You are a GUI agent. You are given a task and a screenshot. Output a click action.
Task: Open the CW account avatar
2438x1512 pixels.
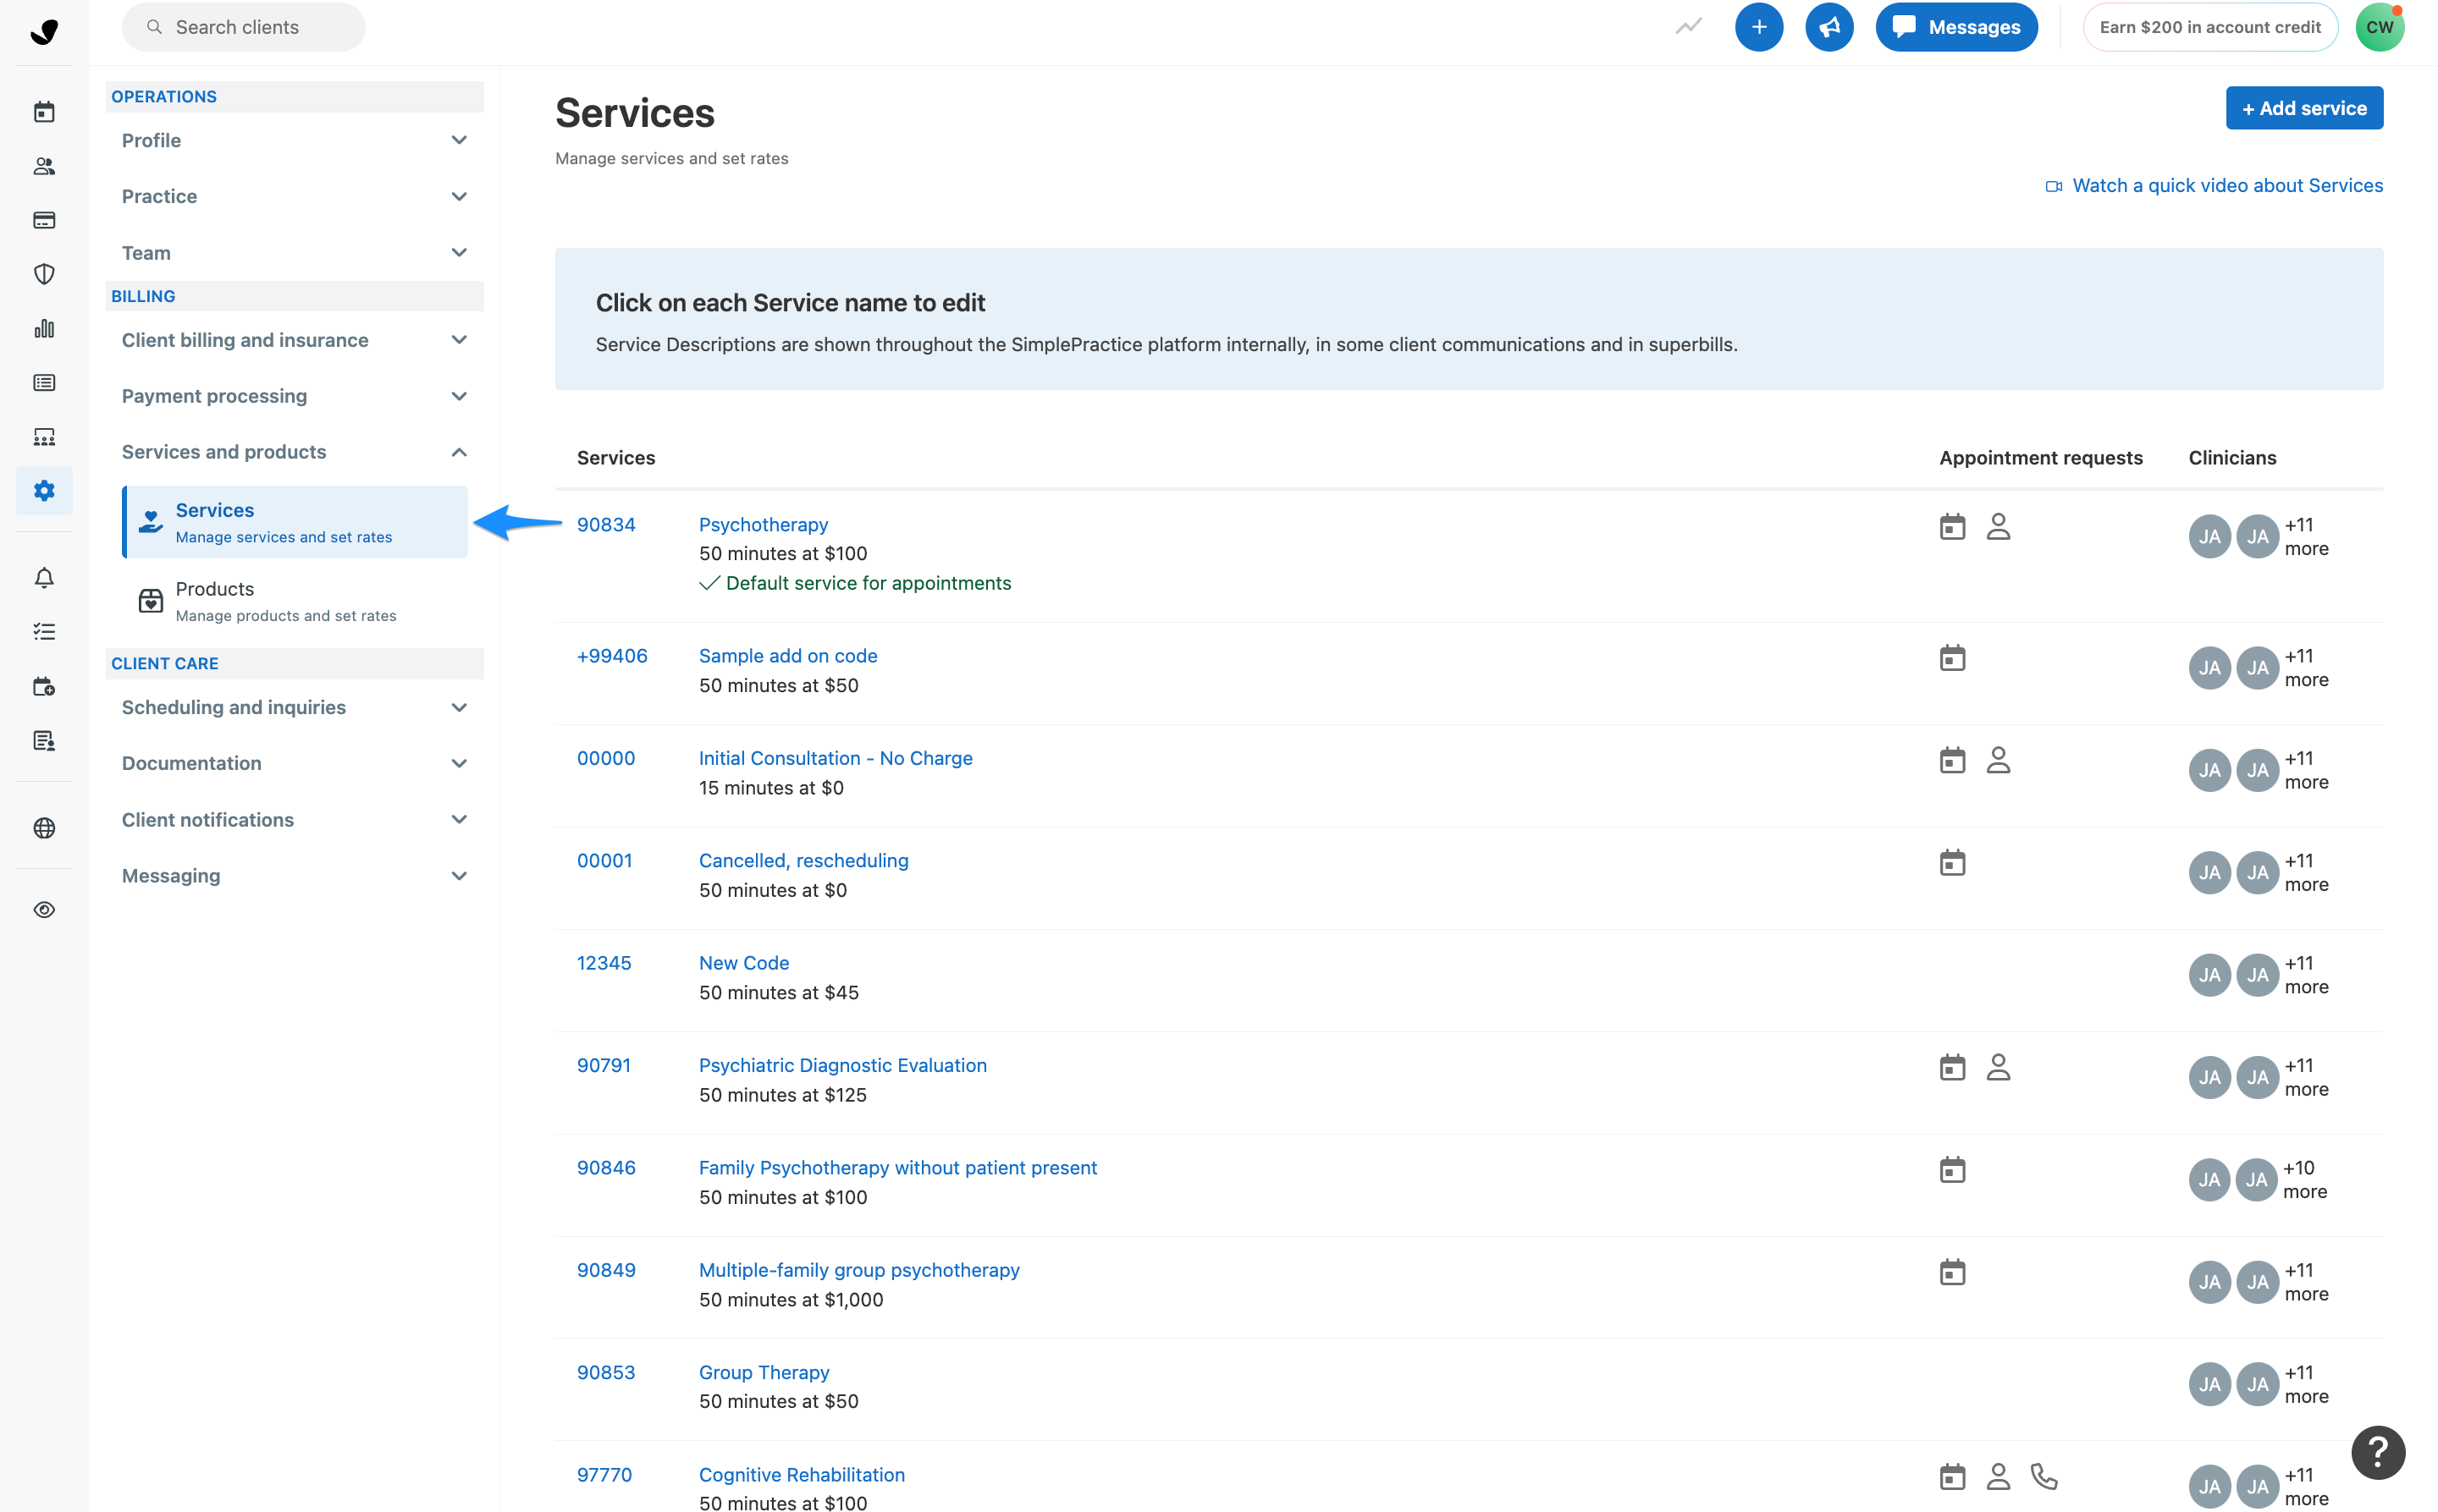2380,27
